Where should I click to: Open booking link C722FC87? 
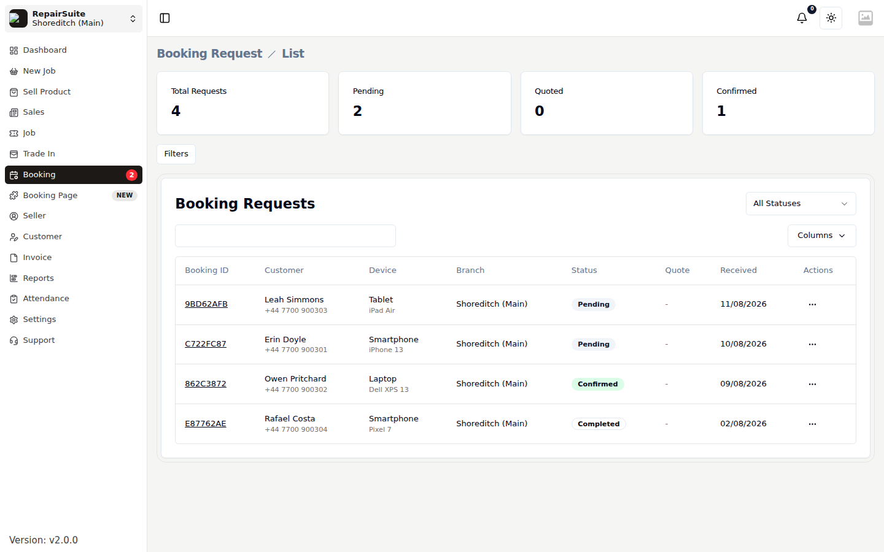pos(206,344)
